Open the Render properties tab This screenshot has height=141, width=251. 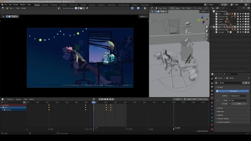pyautogui.click(x=212, y=83)
